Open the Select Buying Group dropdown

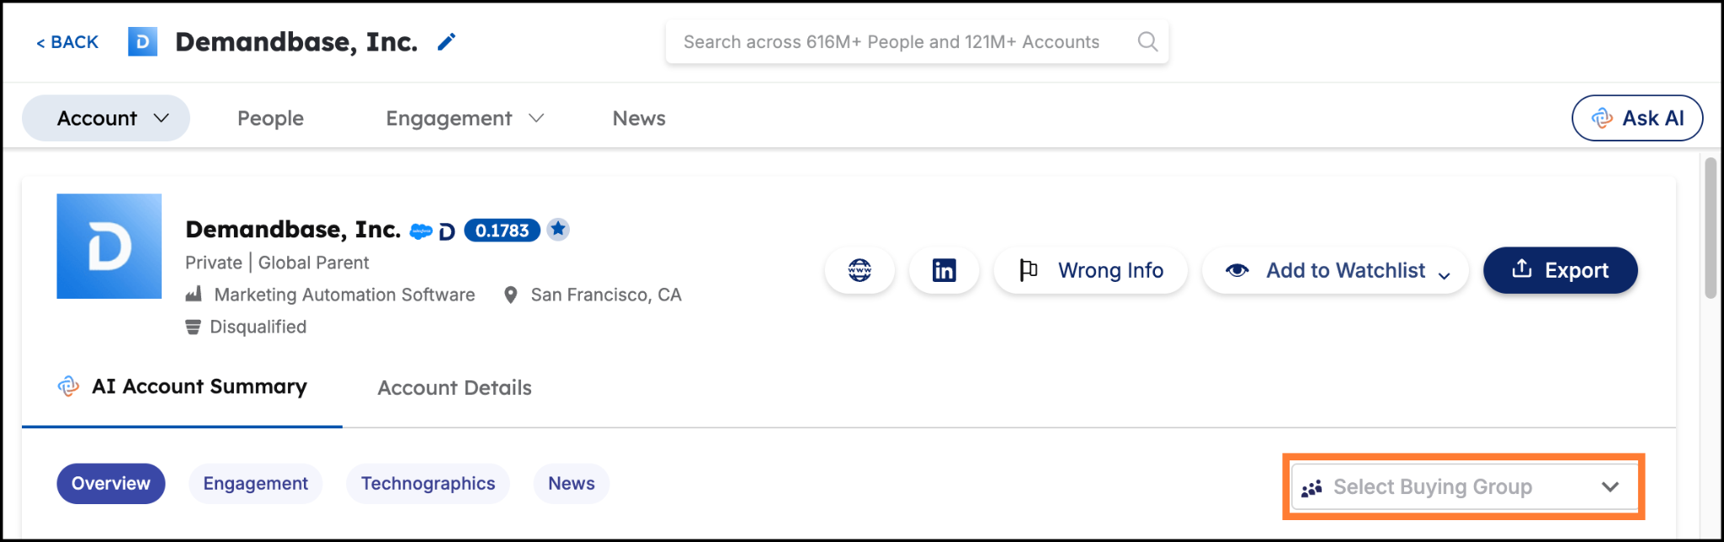[1464, 487]
